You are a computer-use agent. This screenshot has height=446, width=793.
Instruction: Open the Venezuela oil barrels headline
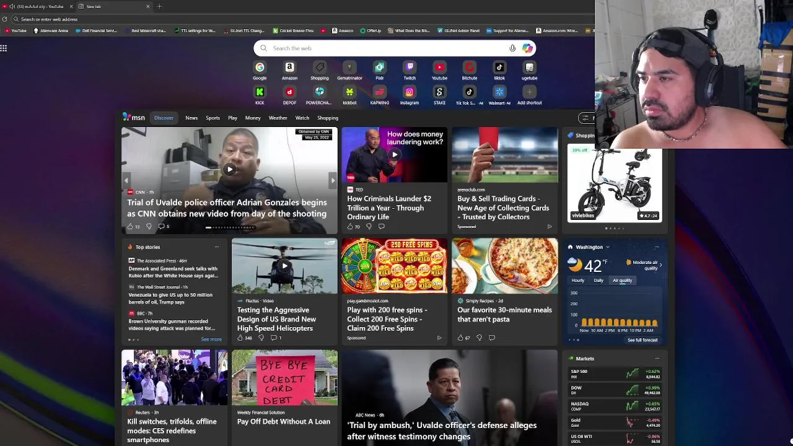[x=170, y=298]
